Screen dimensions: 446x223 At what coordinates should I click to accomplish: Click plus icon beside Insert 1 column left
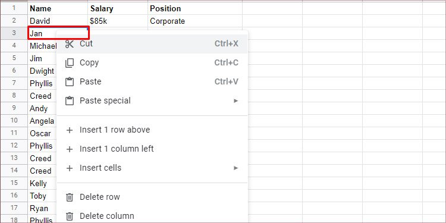pos(70,149)
